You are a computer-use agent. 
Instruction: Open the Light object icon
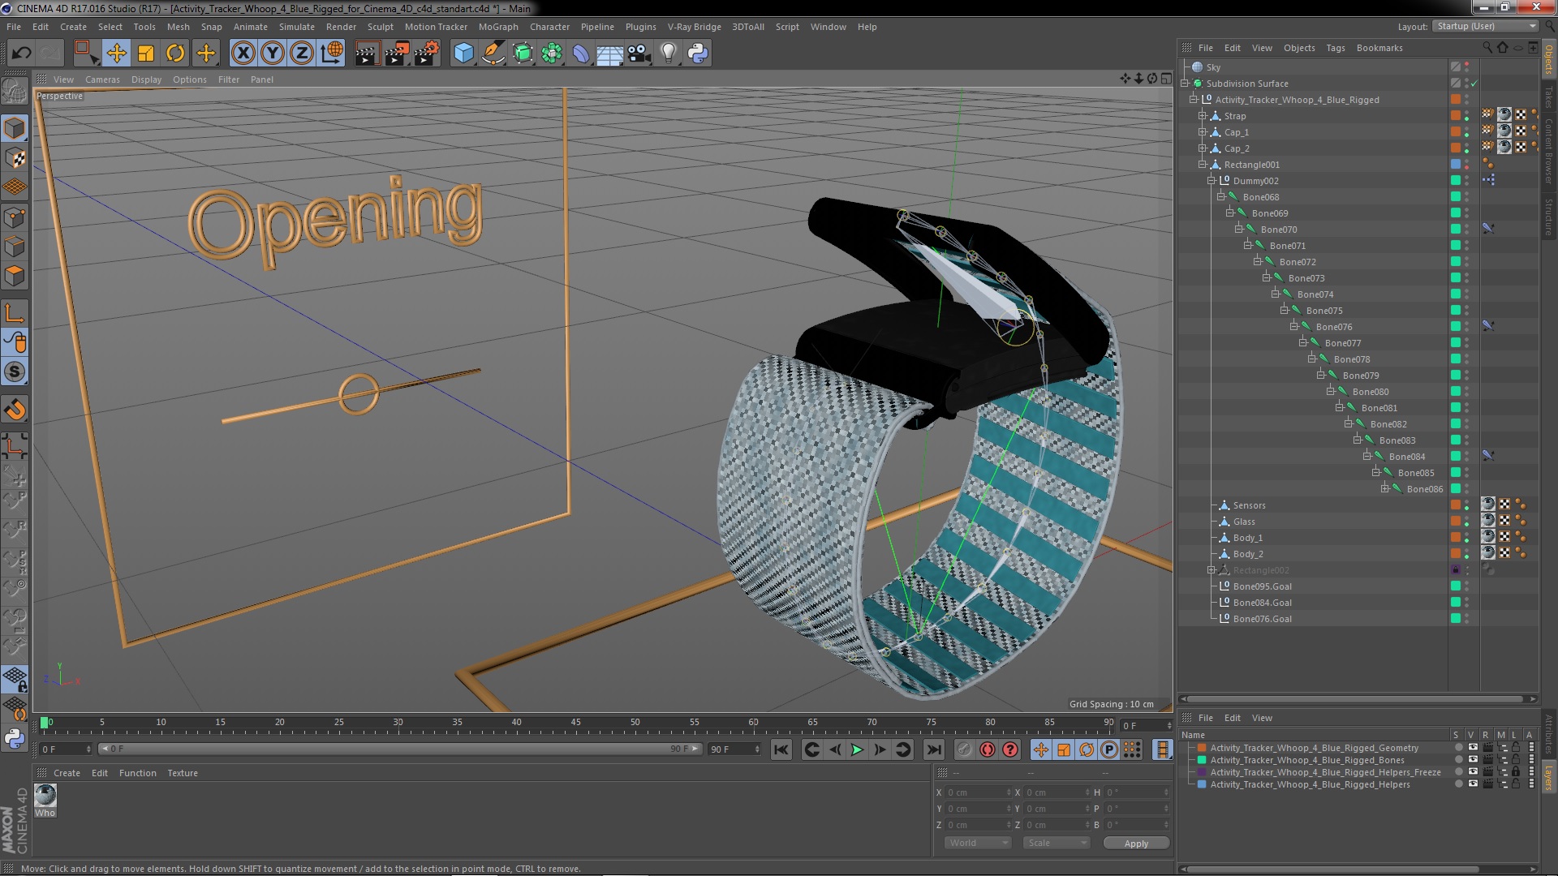tap(668, 54)
